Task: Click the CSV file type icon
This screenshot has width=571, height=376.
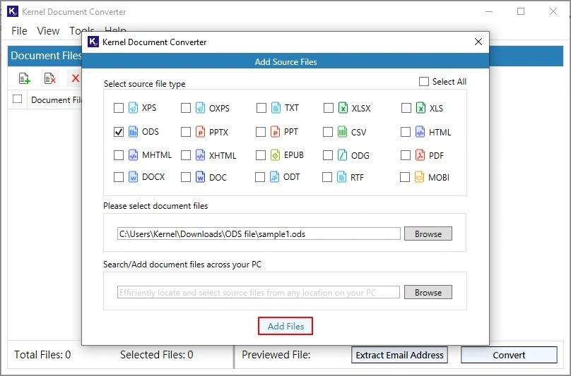Action: [342, 132]
